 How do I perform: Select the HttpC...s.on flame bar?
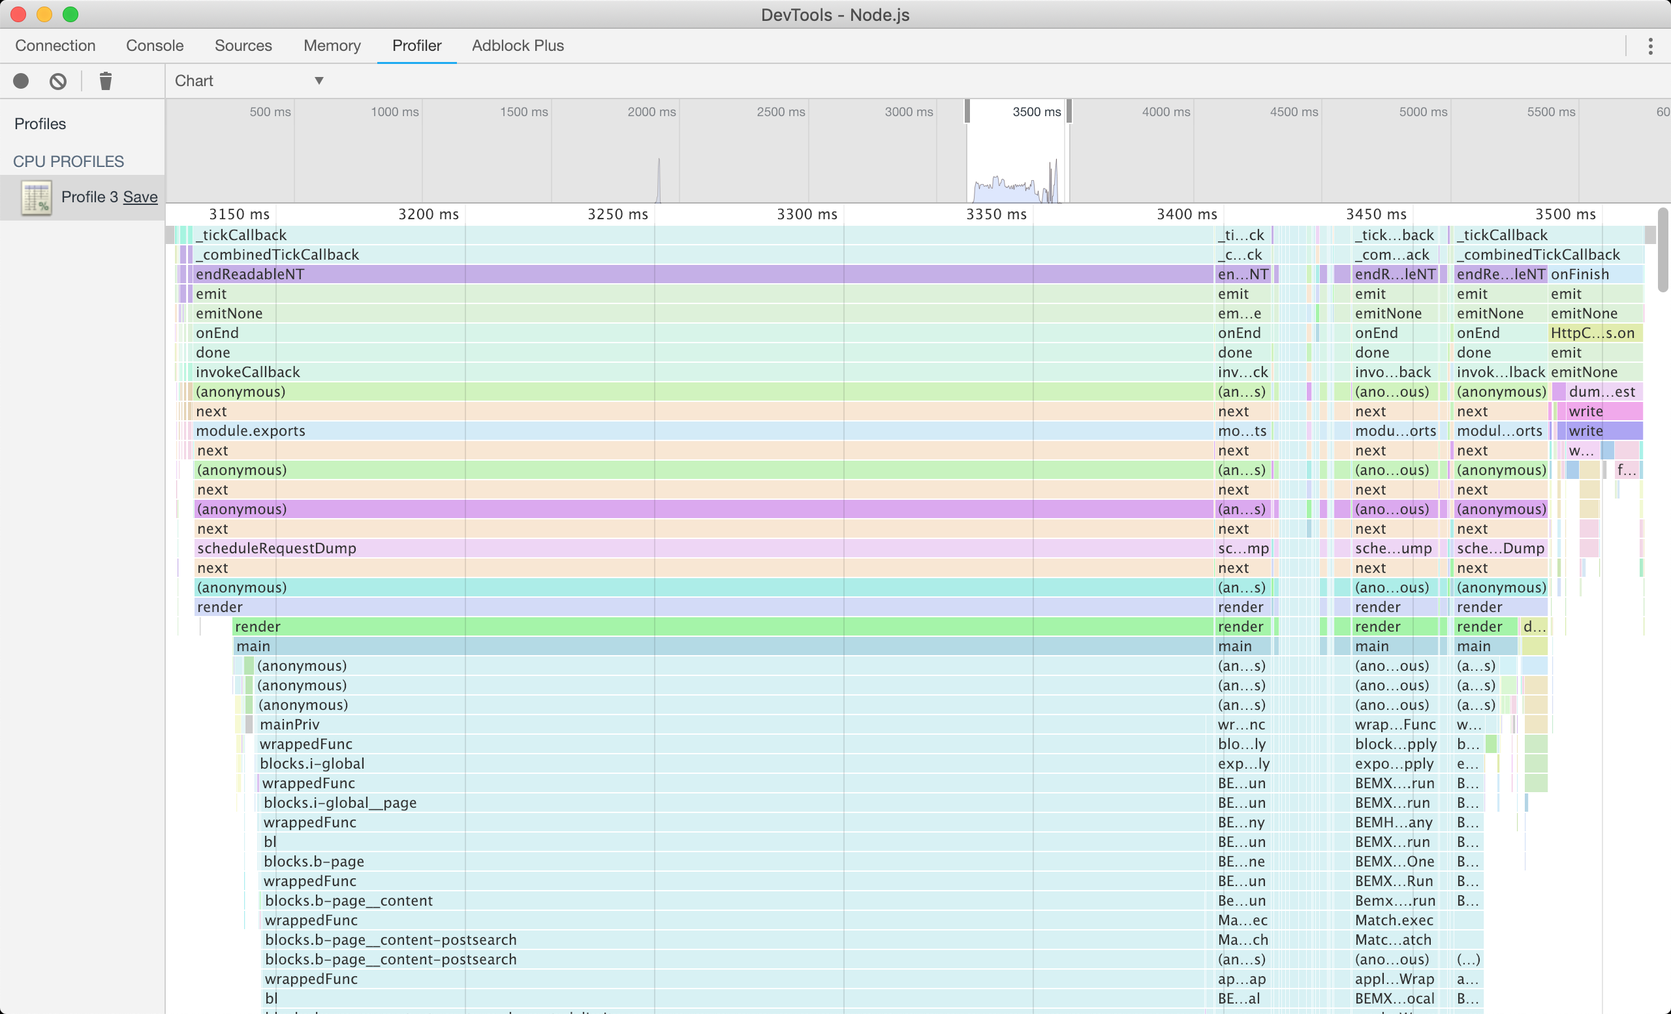tap(1596, 333)
